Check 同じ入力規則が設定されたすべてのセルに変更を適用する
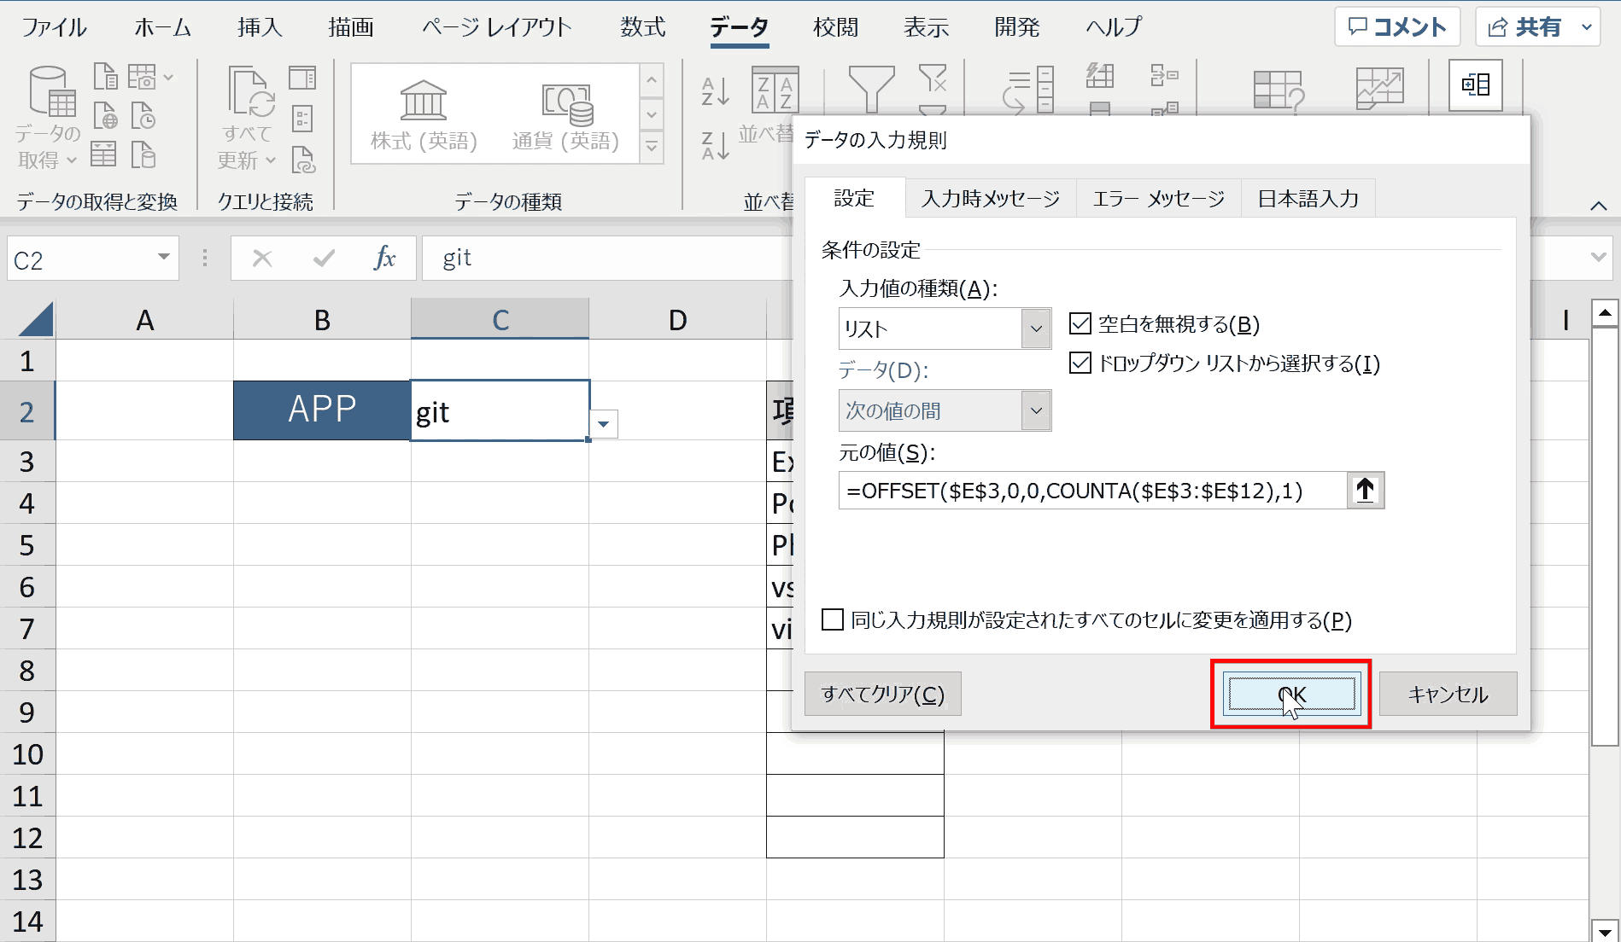This screenshot has height=942, width=1621. [833, 619]
